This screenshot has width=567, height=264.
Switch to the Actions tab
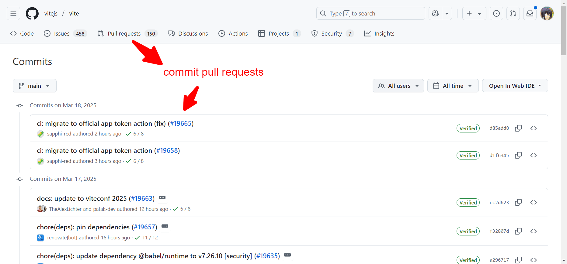233,33
